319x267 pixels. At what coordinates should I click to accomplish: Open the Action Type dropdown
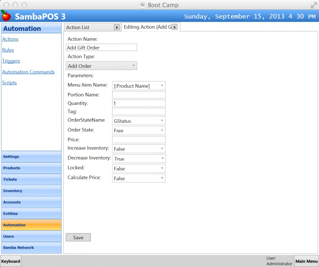pyautogui.click(x=102, y=66)
